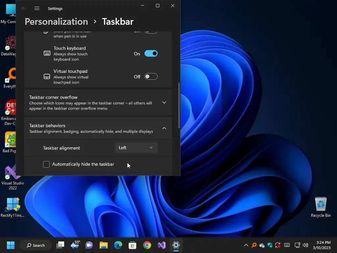Screen dimensions: 337x253
Task: Open File Explorer from the taskbar
Action: click(x=104, y=245)
